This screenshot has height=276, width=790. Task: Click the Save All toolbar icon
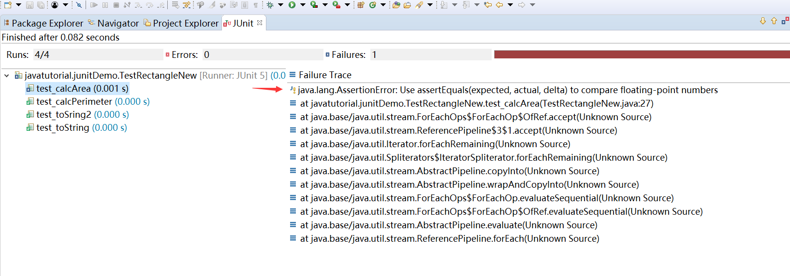[41, 5]
